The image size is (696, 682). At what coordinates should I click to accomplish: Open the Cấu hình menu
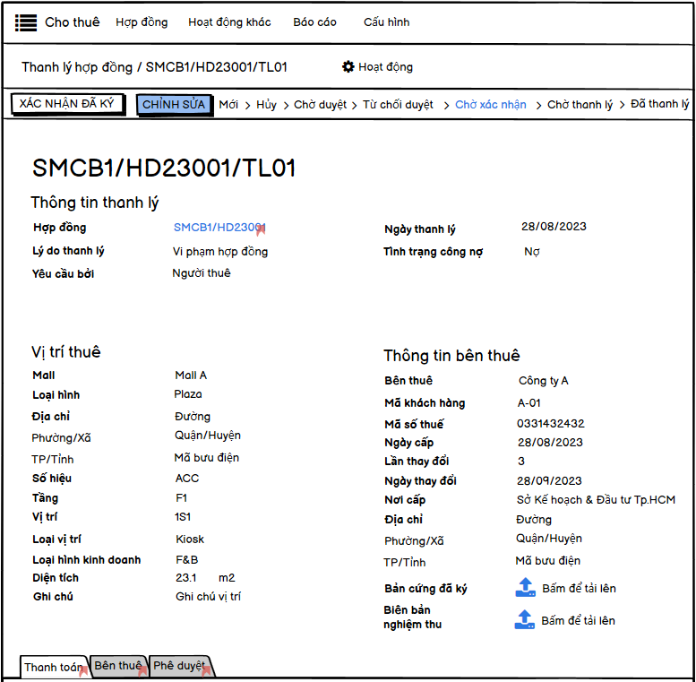pyautogui.click(x=387, y=22)
